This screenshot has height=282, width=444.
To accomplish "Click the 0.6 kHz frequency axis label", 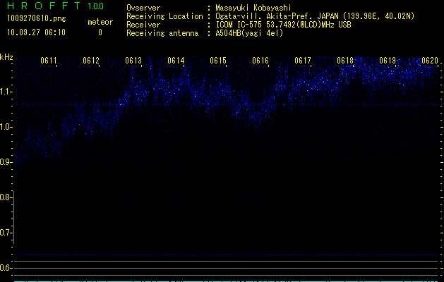I will 6,268.
